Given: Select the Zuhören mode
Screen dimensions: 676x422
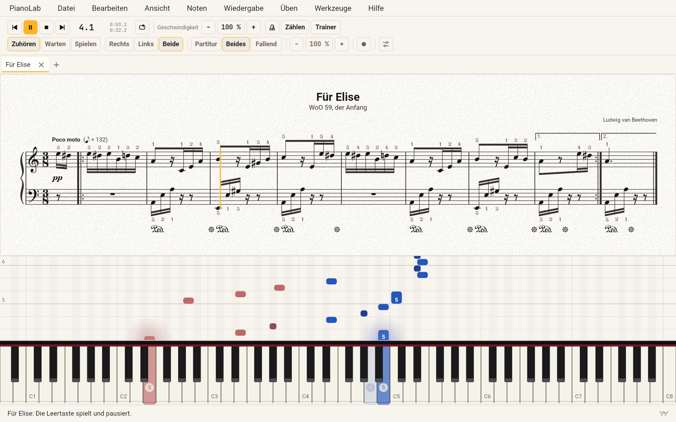Looking at the screenshot, I should 24,44.
